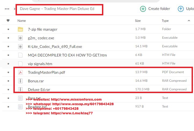Click the Folder type label
The width and height of the screenshot is (194, 131).
167,29
